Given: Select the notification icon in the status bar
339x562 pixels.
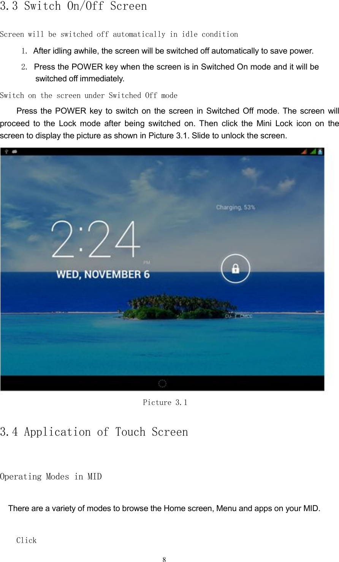Looking at the screenshot, I should [x=14, y=151].
